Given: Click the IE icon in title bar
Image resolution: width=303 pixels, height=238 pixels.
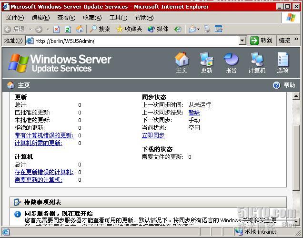Looking at the screenshot, I should pyautogui.click(x=5, y=7).
